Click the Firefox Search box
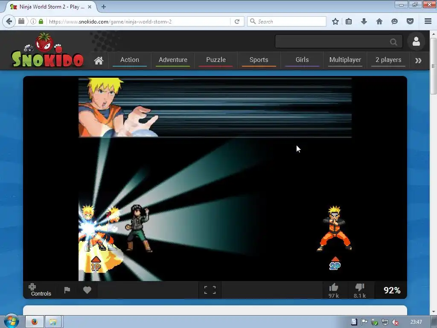This screenshot has height=328, width=437. click(287, 21)
